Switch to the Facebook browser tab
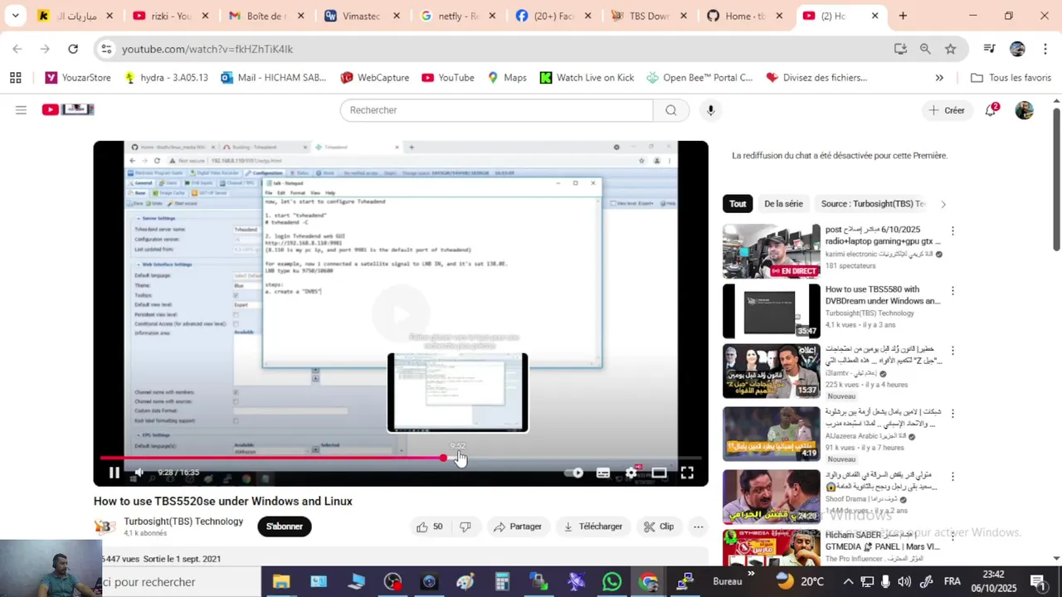This screenshot has height=597, width=1062. tap(553, 16)
